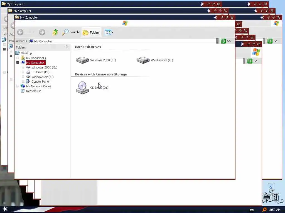Image resolution: width=285 pixels, height=213 pixels.
Task: Click the CD Drive (D:) tree icon
Action: [28, 72]
